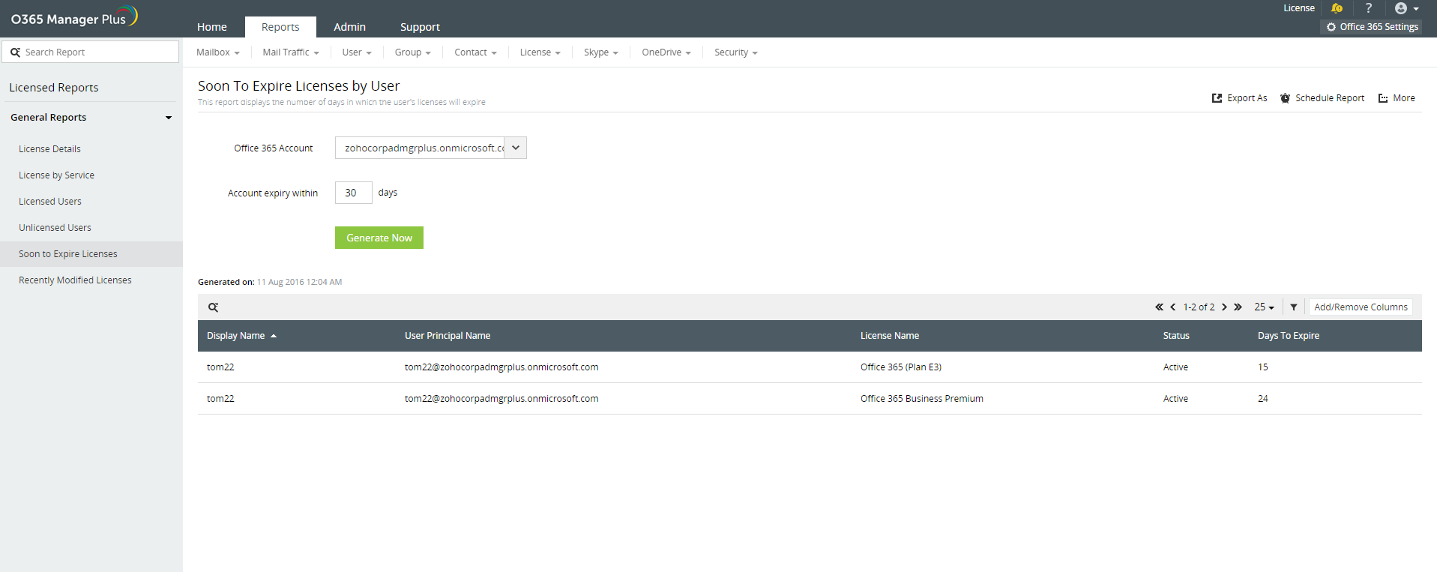Sort by User Principal Name column
This screenshot has height=572, width=1437.
[x=448, y=336]
